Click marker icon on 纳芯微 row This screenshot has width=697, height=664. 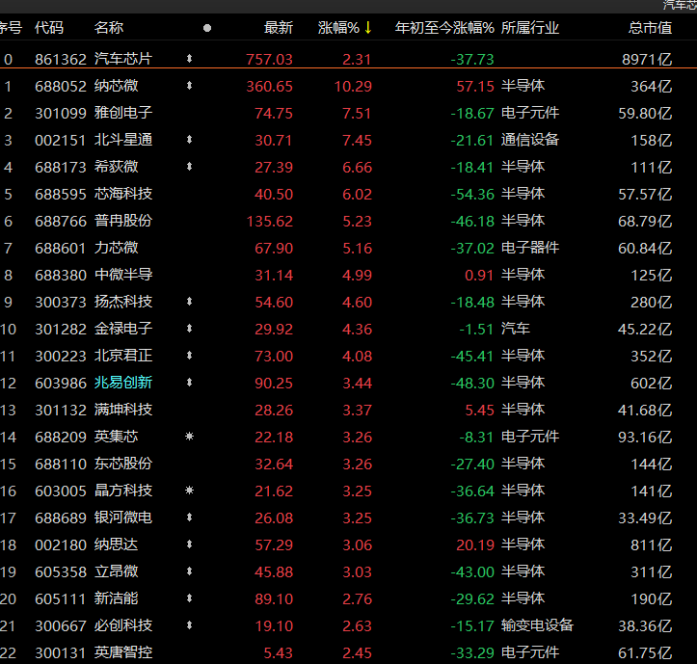click(x=189, y=86)
